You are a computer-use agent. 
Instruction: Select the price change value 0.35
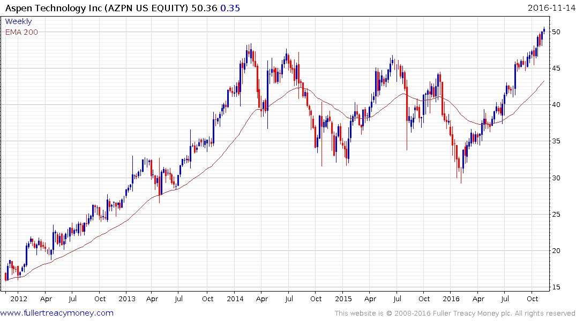click(230, 8)
